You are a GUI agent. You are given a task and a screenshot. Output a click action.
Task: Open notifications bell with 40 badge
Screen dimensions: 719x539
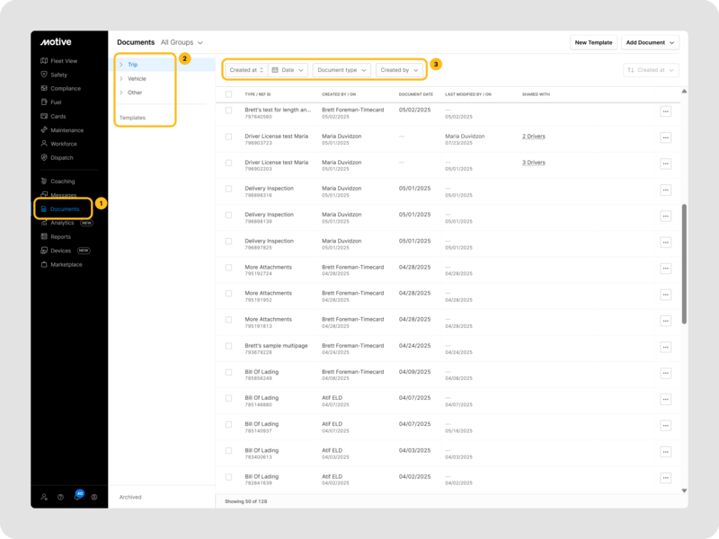[x=77, y=497]
